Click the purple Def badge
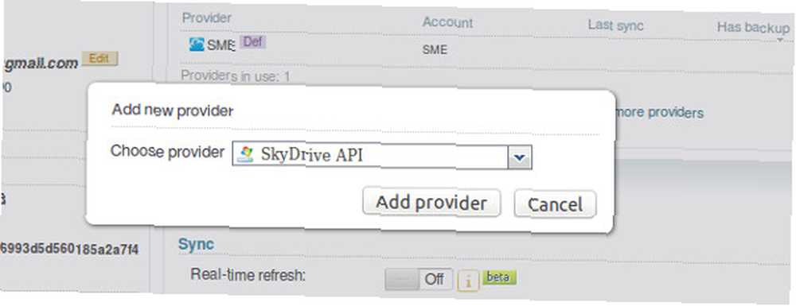Image resolution: width=796 pixels, height=306 pixels. click(x=252, y=41)
